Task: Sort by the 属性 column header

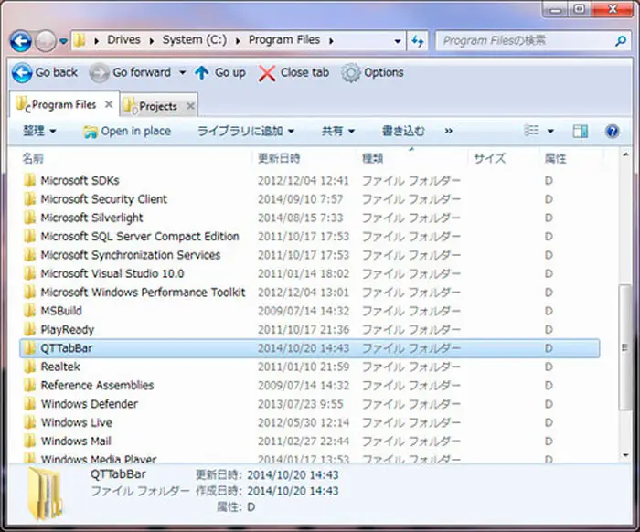Action: [555, 158]
